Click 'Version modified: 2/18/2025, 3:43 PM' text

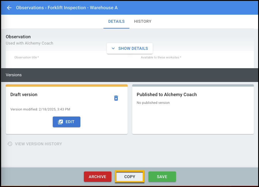pyautogui.click(x=40, y=109)
